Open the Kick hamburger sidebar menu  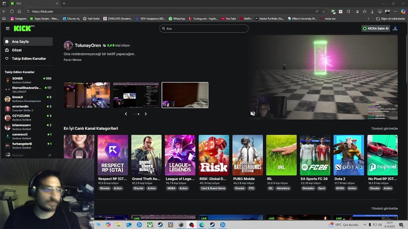[8, 28]
